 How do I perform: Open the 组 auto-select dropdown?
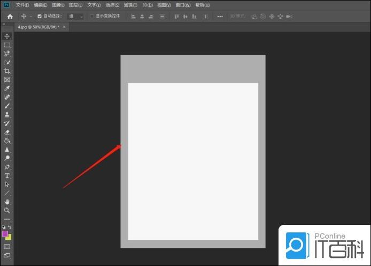point(76,17)
